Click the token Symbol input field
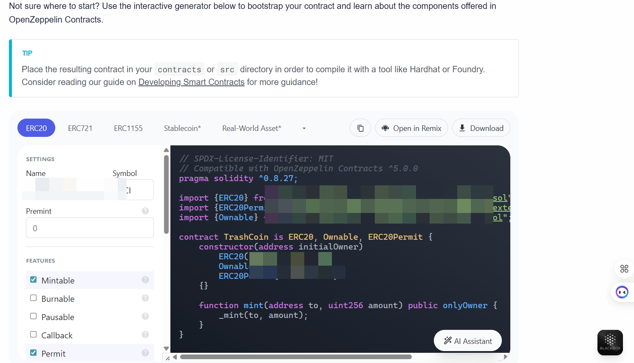Image resolution: width=634 pixels, height=363 pixels. tap(133, 190)
